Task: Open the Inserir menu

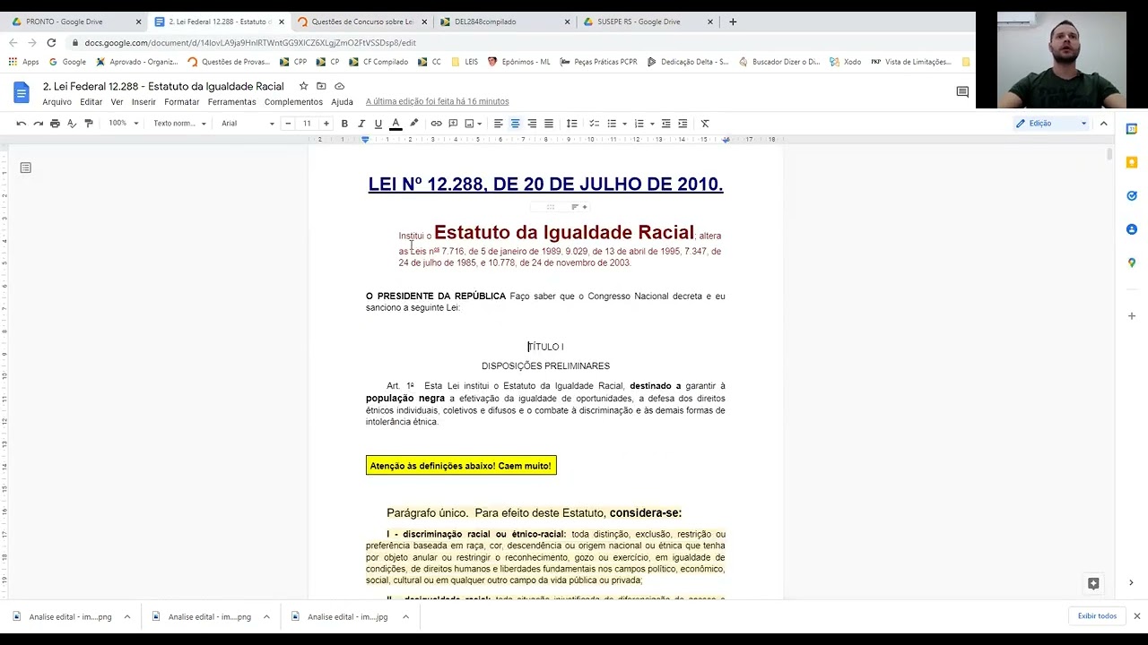Action: tap(143, 102)
